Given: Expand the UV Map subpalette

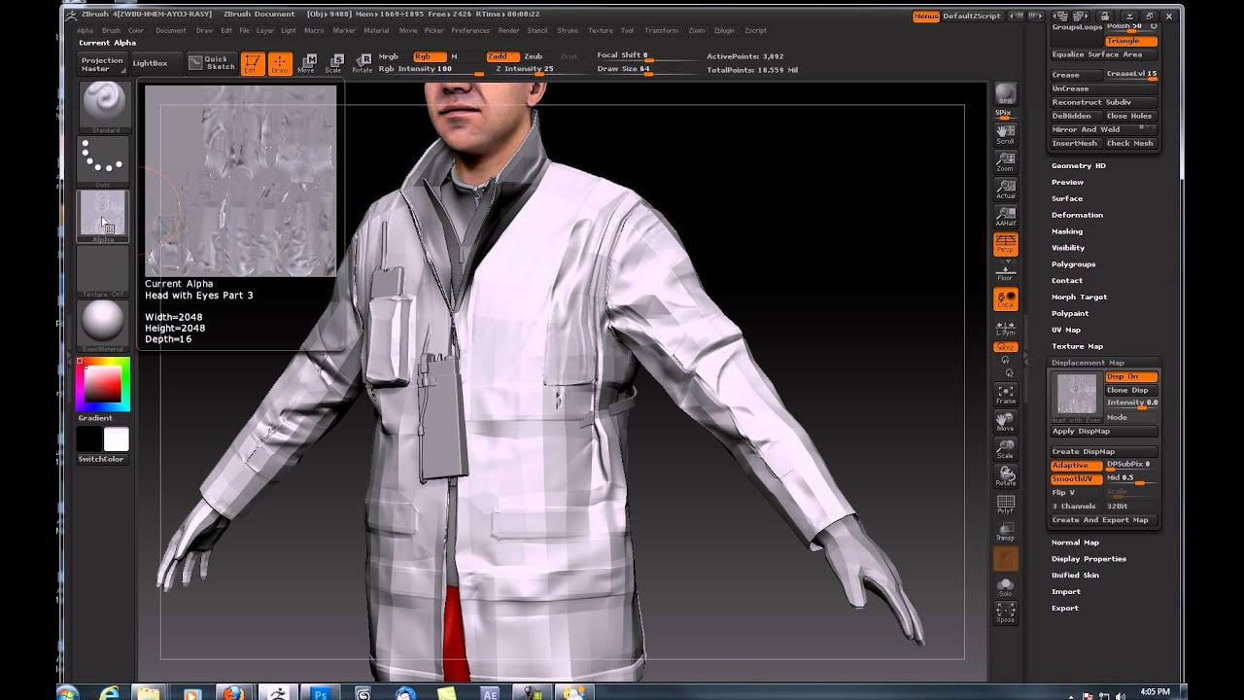Looking at the screenshot, I should 1066,330.
